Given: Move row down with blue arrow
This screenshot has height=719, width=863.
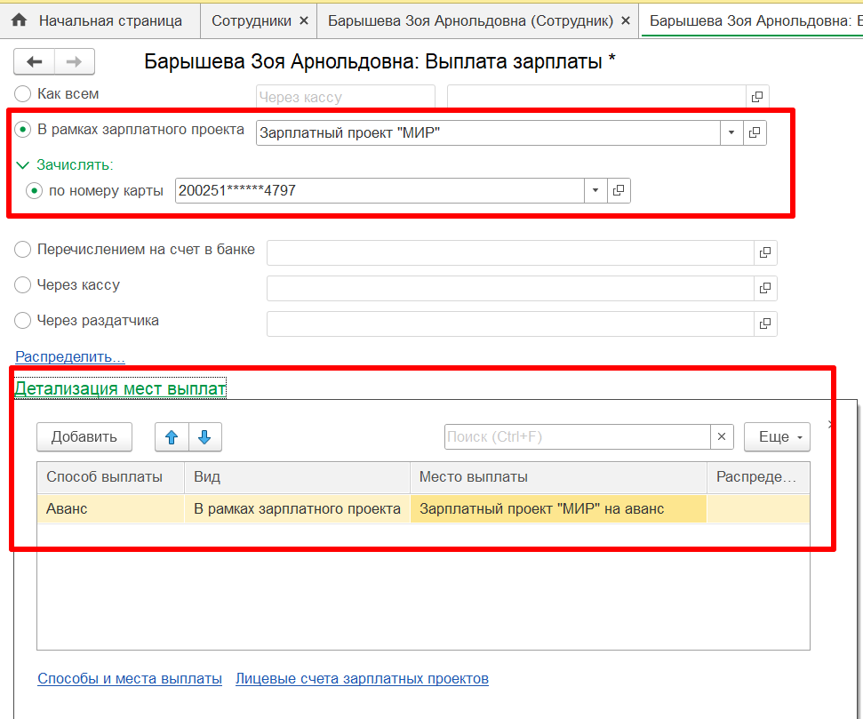Looking at the screenshot, I should click(x=205, y=436).
